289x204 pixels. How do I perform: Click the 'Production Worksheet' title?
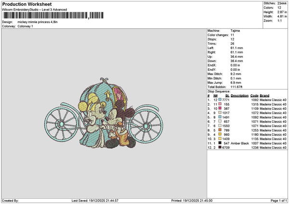coord(27,4)
